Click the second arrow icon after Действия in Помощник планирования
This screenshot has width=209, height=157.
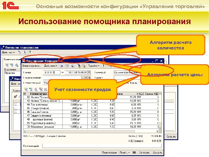(x=24, y=52)
